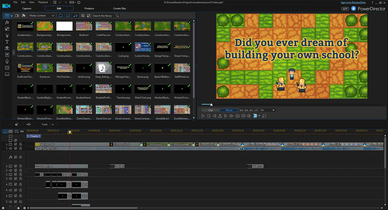Open the Tools dropdown above timeline
Image resolution: width=388 pixels, height=210 pixels.
[48, 124]
